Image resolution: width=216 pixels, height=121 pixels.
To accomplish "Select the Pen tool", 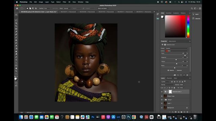I will [x=16, y=57].
